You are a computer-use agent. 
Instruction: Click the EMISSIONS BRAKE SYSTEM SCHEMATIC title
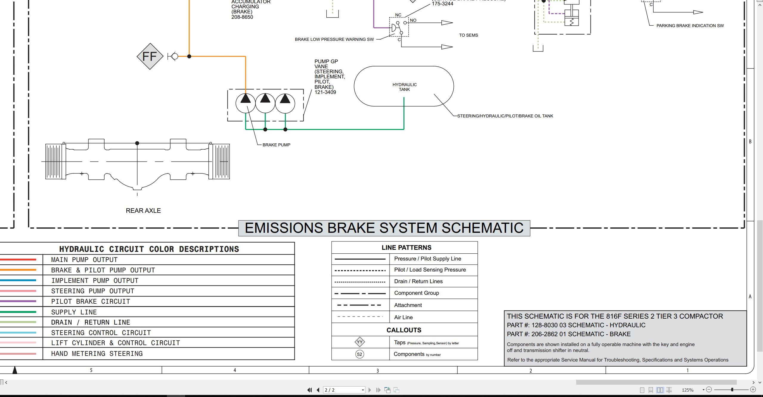pos(384,228)
